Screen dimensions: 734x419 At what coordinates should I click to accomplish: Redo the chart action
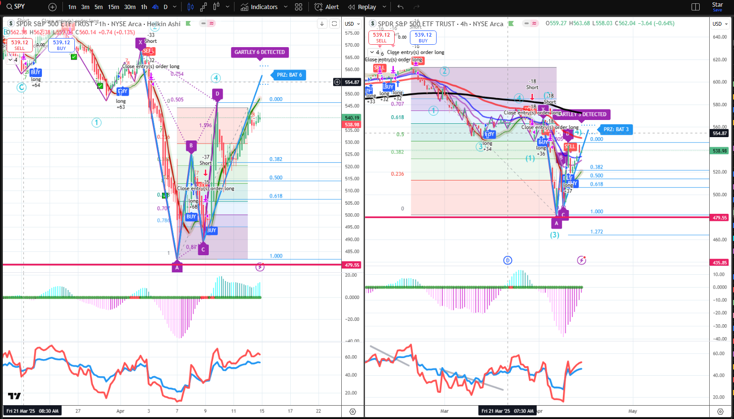(417, 7)
